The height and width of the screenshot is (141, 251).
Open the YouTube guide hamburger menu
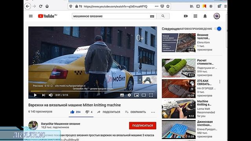click(31, 16)
